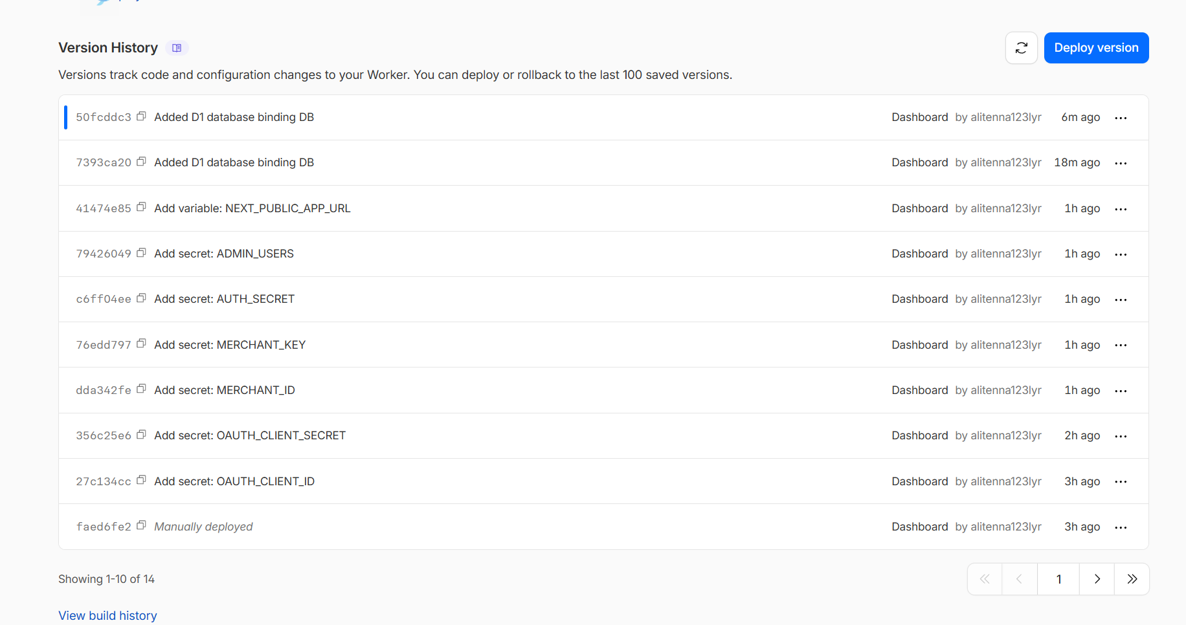
Task: Click version hash faed6fe2 text
Action: coord(104,527)
